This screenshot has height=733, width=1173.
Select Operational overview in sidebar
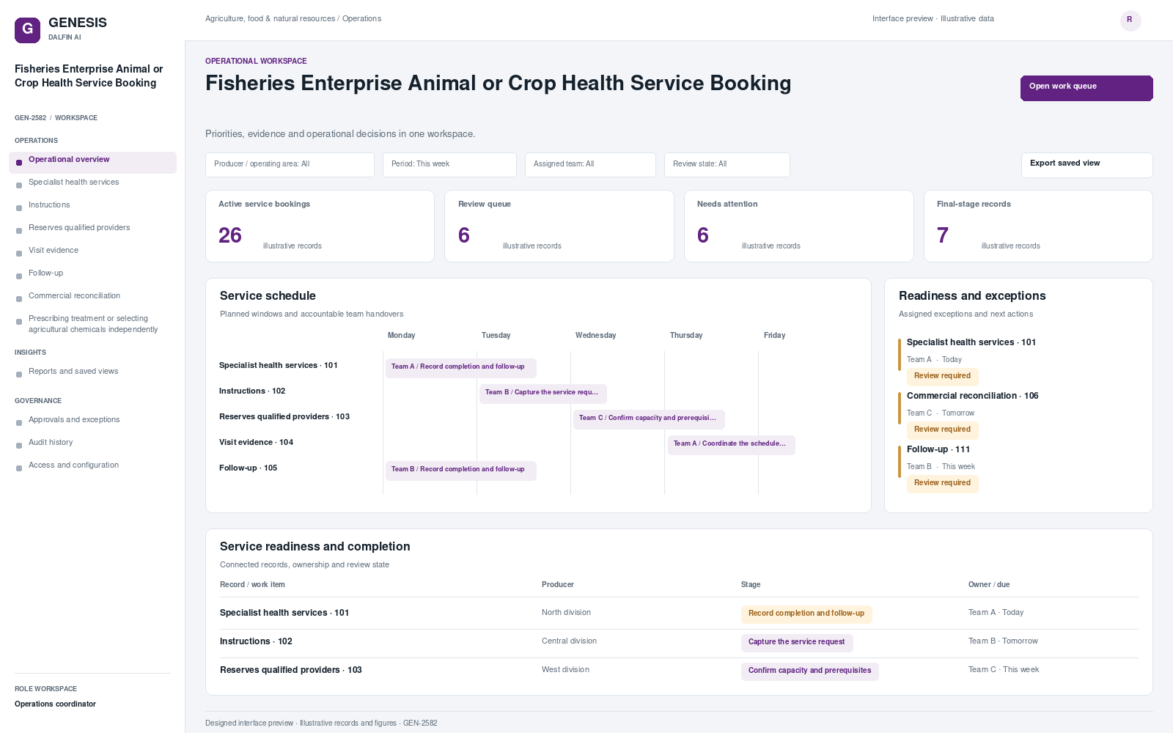pos(92,163)
